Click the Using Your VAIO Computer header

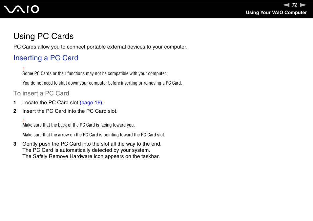276,12
